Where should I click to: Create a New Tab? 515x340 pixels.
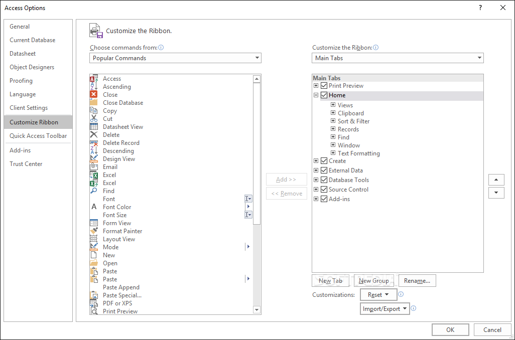point(330,281)
